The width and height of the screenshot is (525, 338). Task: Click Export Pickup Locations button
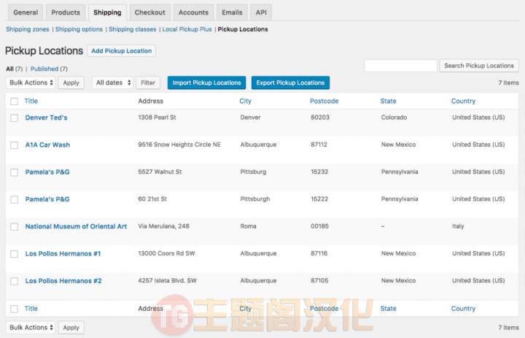(x=290, y=82)
